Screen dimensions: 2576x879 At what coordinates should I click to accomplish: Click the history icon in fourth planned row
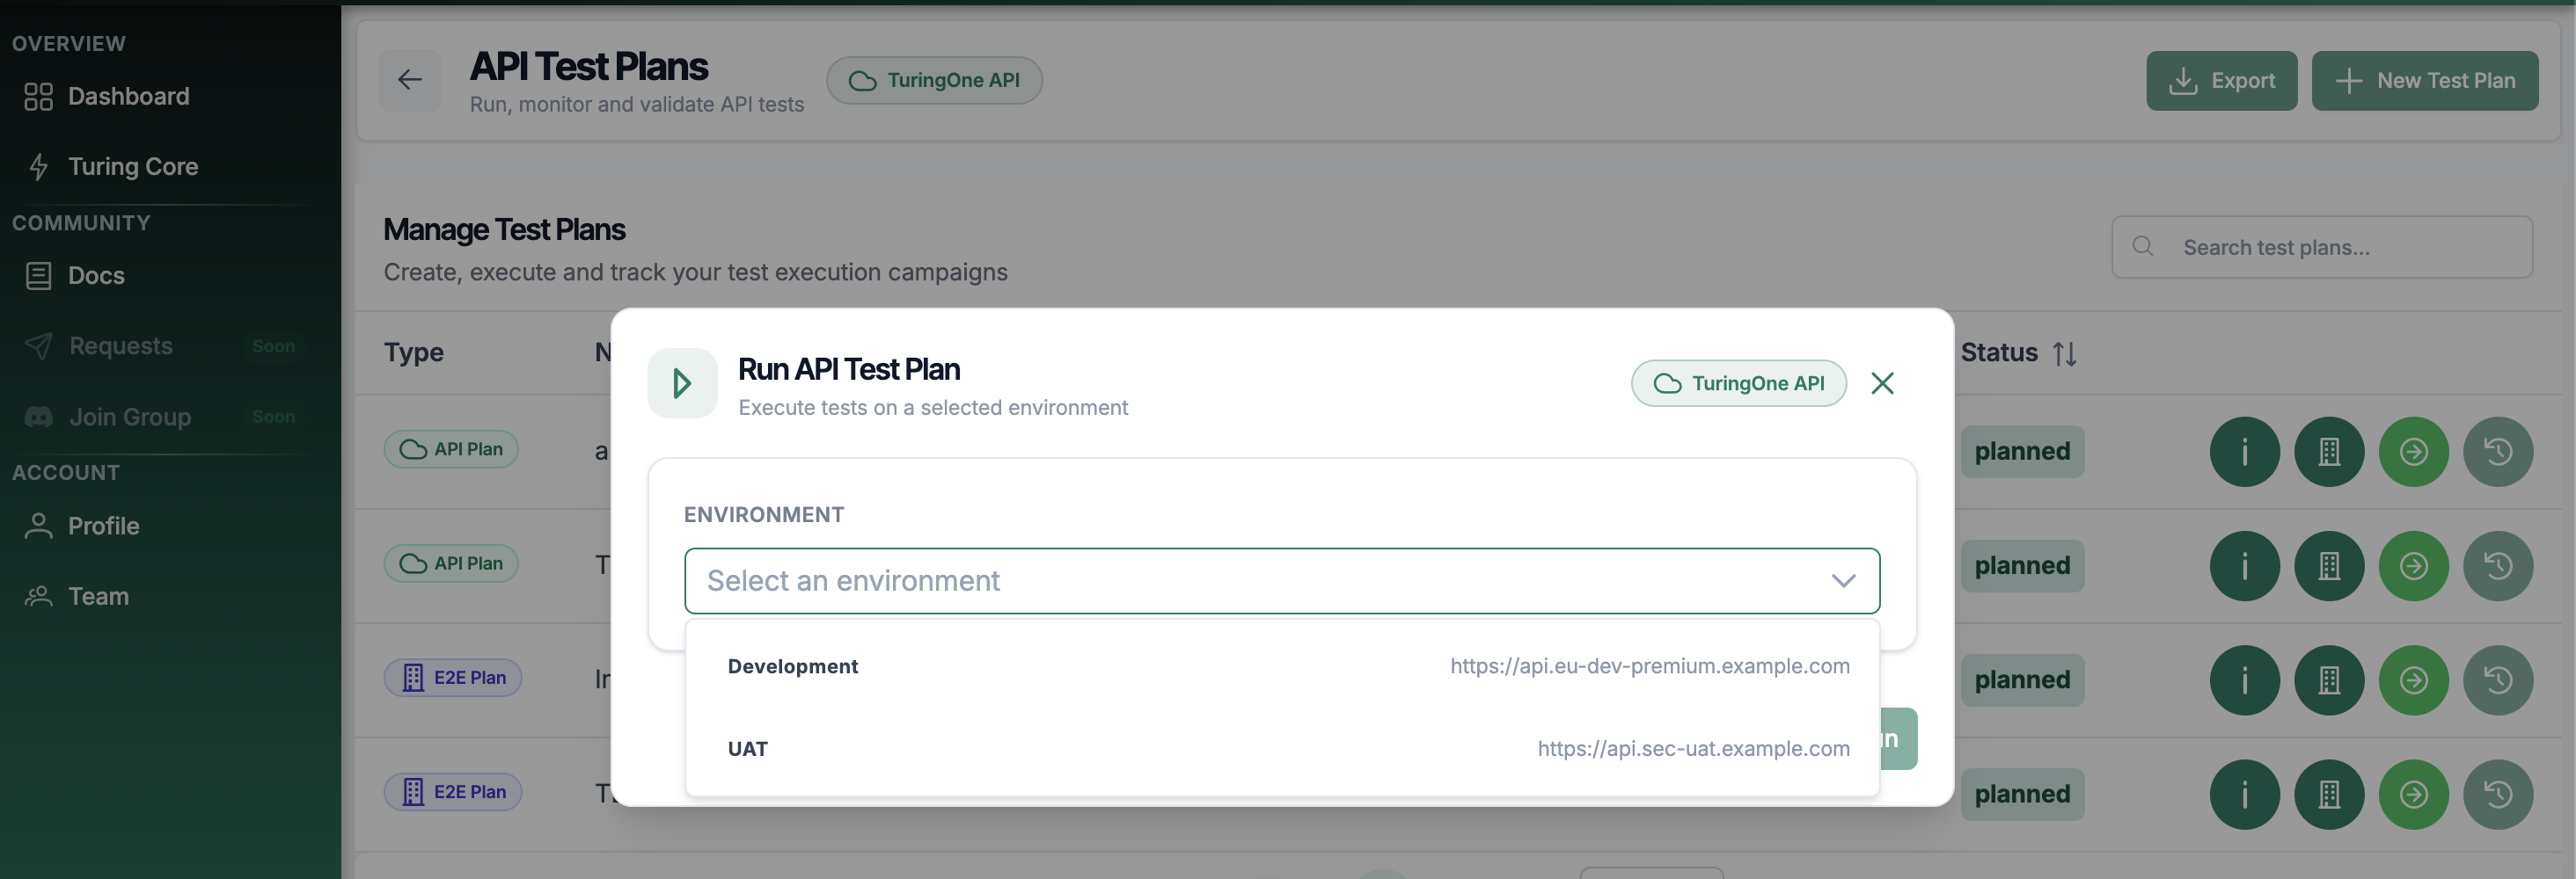click(x=2497, y=794)
